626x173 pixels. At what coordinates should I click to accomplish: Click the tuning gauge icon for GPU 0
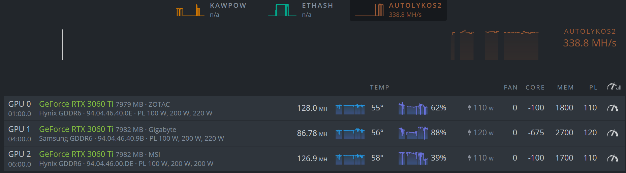click(x=613, y=108)
